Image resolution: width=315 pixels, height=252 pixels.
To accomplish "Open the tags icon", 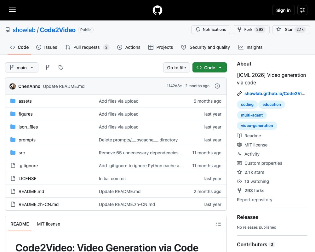I will point(61,67).
